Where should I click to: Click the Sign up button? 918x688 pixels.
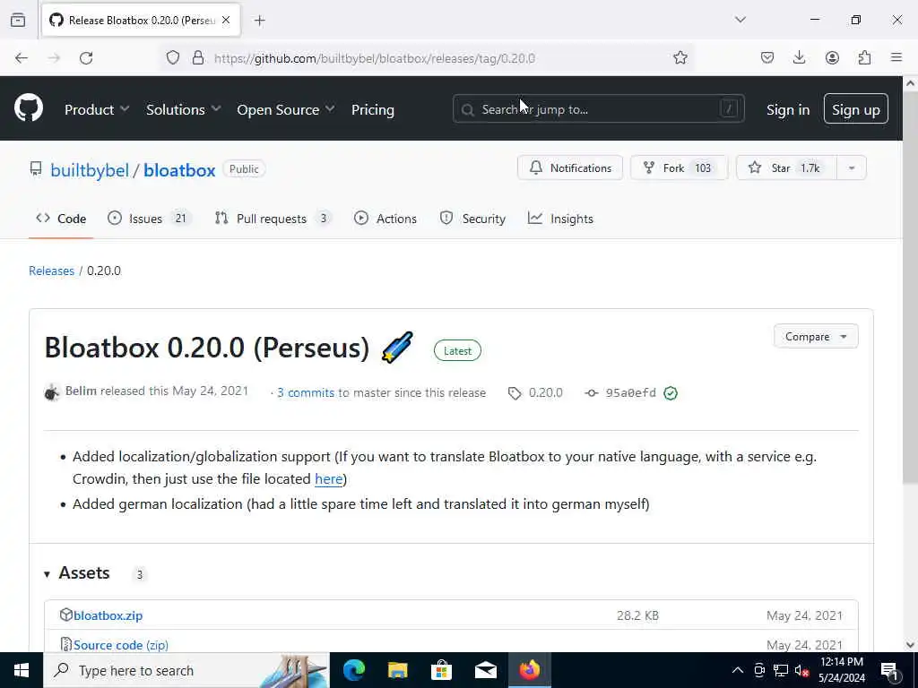pos(855,108)
